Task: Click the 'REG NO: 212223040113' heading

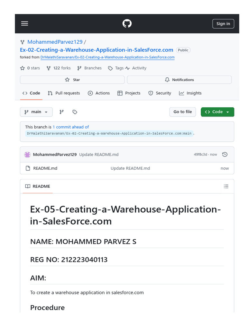Action: click(69, 260)
